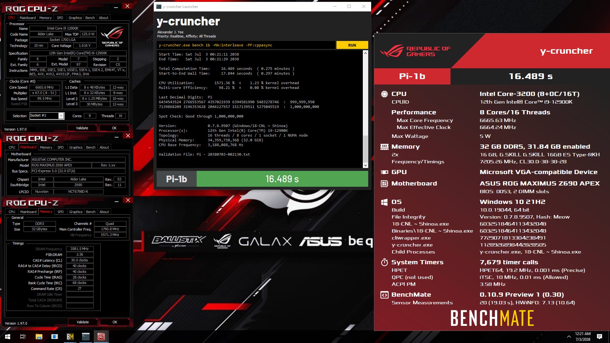Open the Action Center notification icon
The image size is (610, 343).
pos(600,337)
